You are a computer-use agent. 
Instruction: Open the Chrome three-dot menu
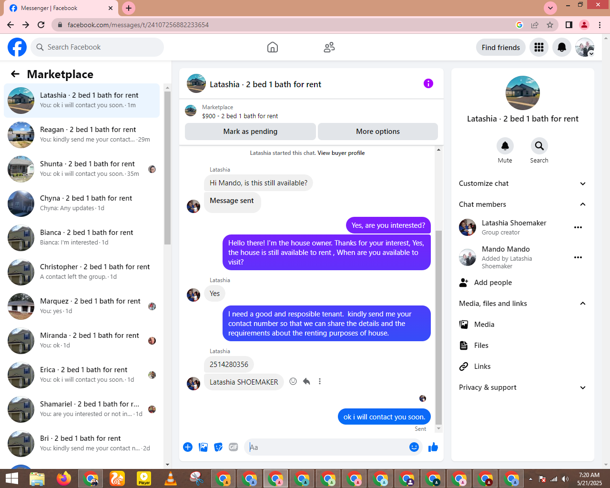[x=600, y=25]
